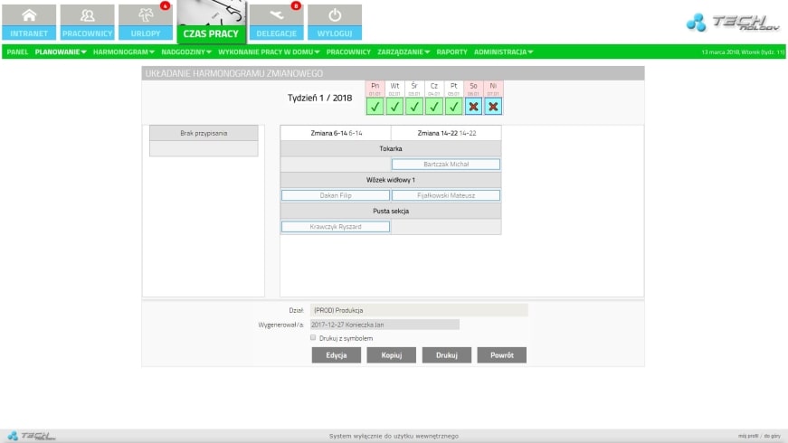The width and height of the screenshot is (788, 443).
Task: Click the Drukuj button
Action: tap(446, 355)
